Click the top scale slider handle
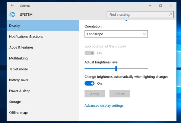The image size is (181, 123). tap(126, 20)
